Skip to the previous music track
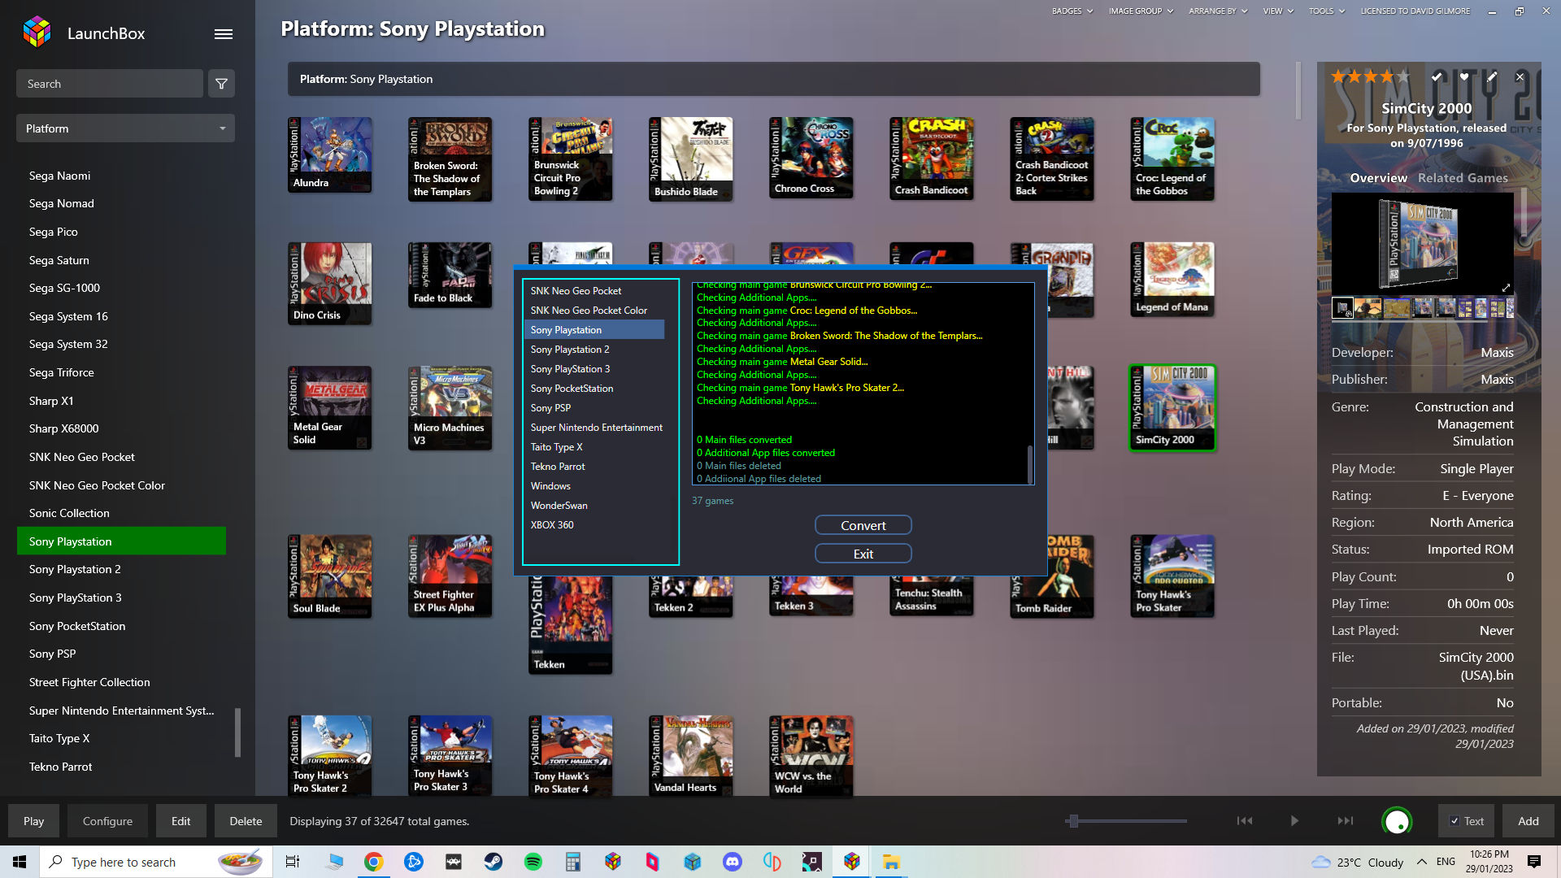The height and width of the screenshot is (878, 1561). coord(1245,821)
